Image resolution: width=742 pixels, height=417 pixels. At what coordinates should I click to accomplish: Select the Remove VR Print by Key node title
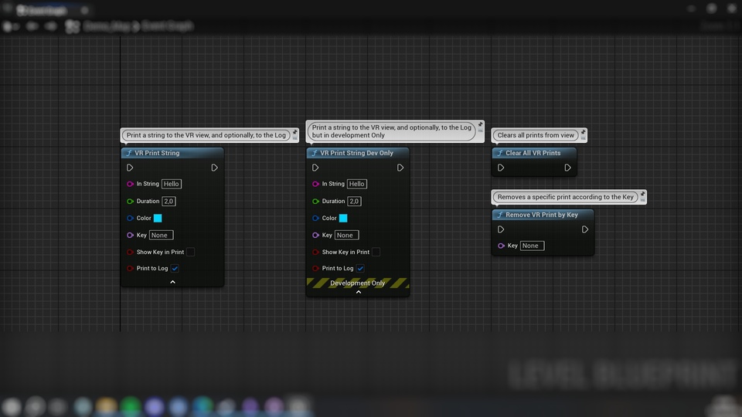coord(542,215)
